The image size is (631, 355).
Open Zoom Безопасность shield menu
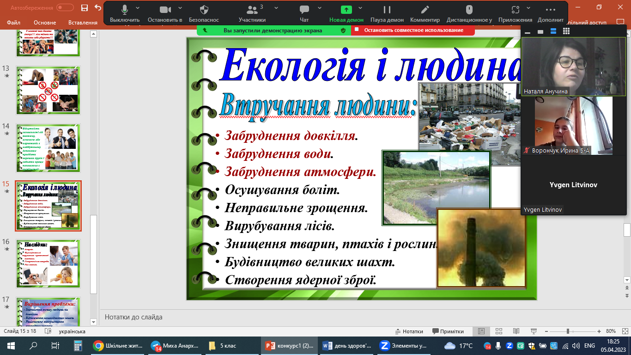pyautogui.click(x=205, y=14)
